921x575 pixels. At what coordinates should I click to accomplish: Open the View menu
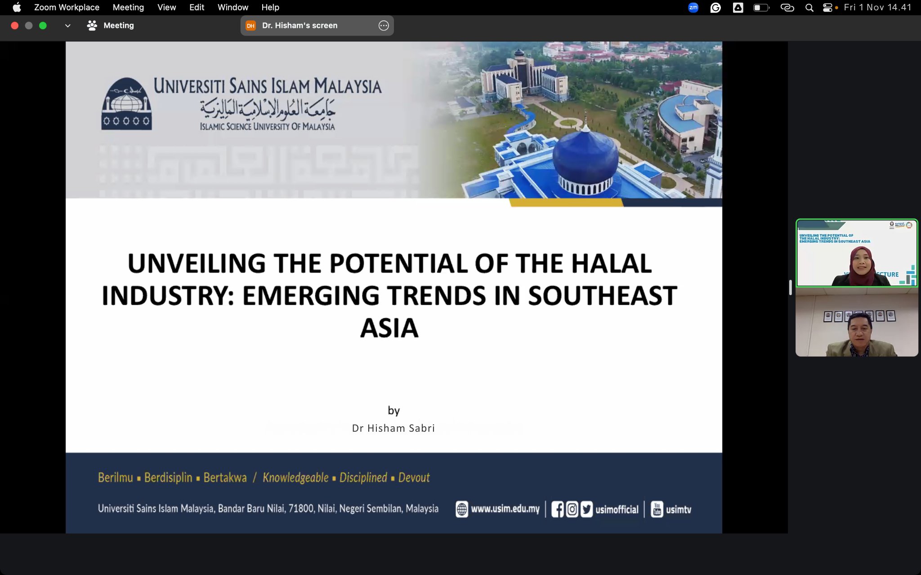pos(166,8)
